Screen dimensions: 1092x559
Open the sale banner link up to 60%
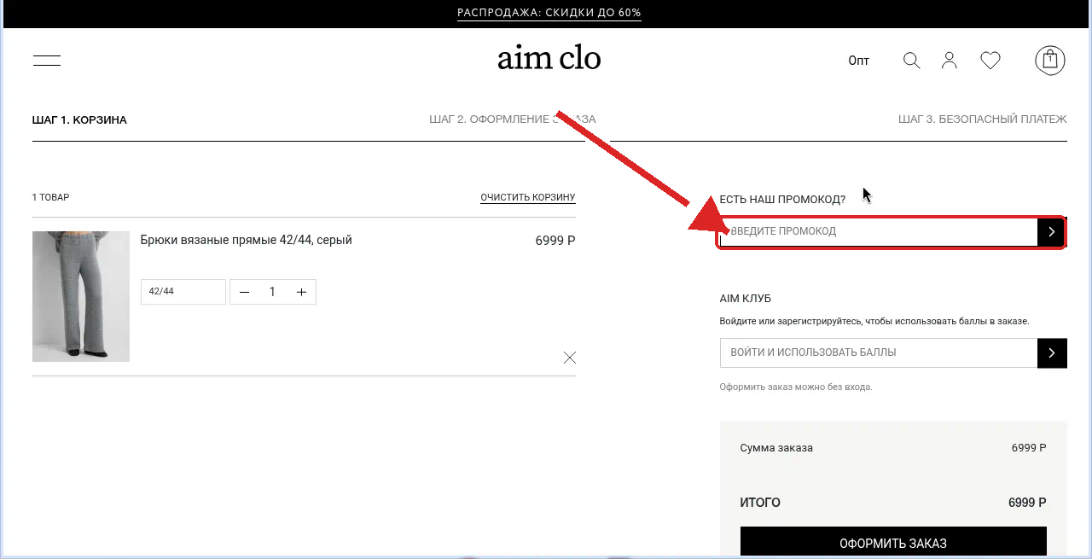click(549, 13)
